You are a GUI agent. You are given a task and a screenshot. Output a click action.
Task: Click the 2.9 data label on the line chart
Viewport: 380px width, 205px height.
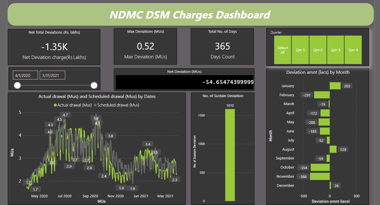click(69, 166)
